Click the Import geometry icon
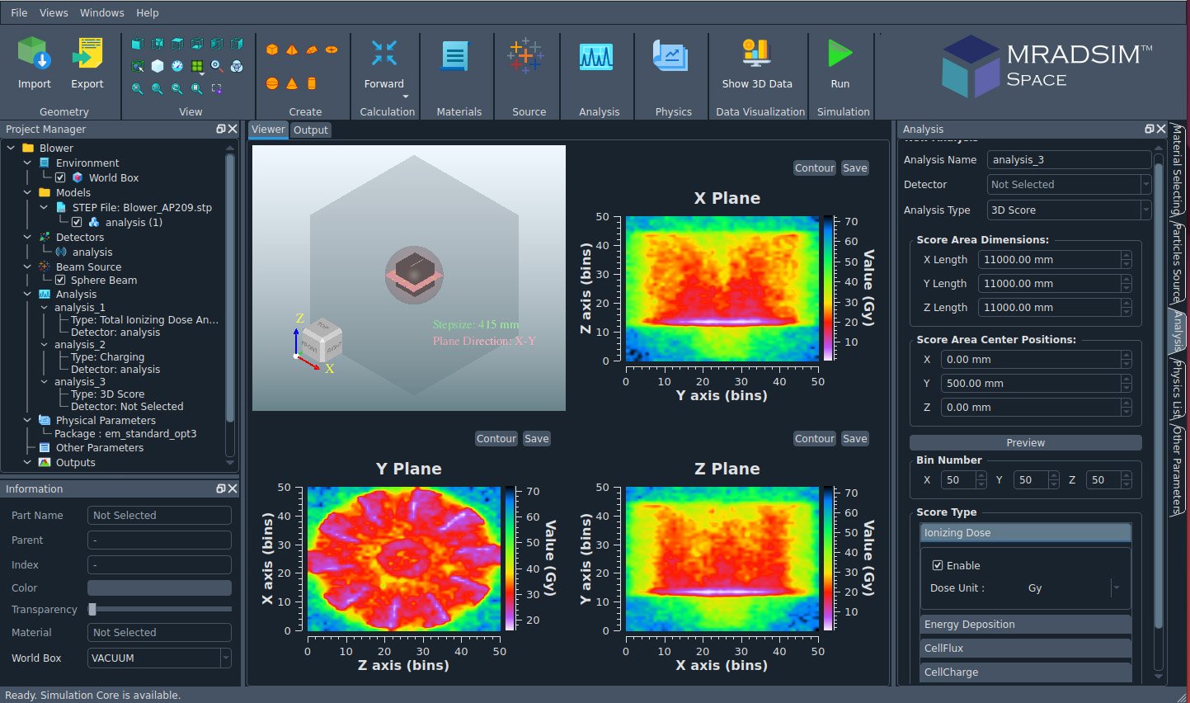The width and height of the screenshot is (1190, 703). pyautogui.click(x=35, y=55)
